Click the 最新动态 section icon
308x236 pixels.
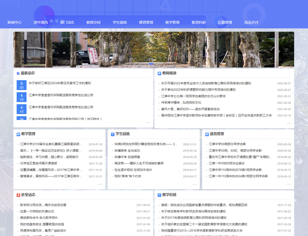(18, 73)
